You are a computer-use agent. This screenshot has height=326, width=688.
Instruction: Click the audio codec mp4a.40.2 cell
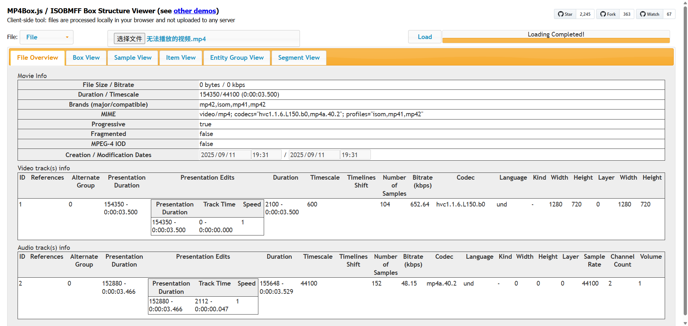click(441, 283)
